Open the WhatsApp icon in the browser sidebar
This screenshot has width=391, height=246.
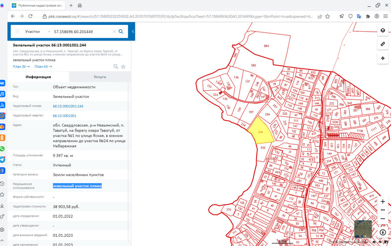pyautogui.click(x=2, y=149)
